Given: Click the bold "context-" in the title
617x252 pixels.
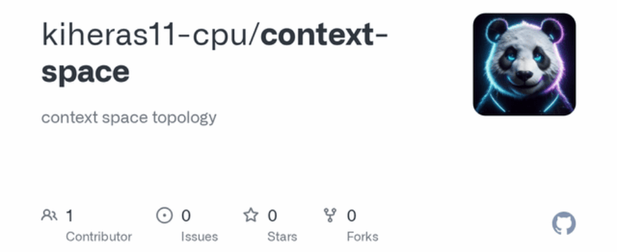Looking at the screenshot, I should point(324,36).
